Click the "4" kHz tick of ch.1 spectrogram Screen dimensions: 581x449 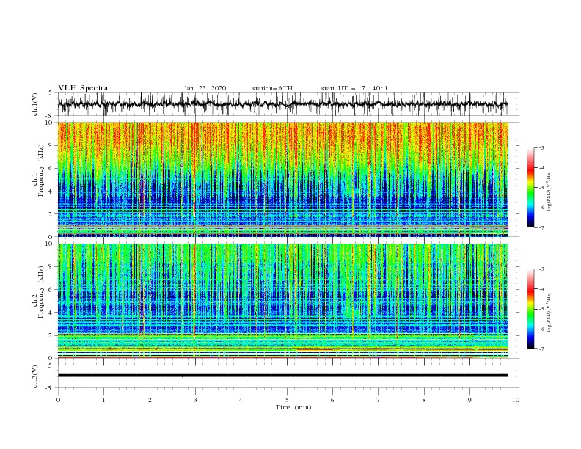(51, 191)
